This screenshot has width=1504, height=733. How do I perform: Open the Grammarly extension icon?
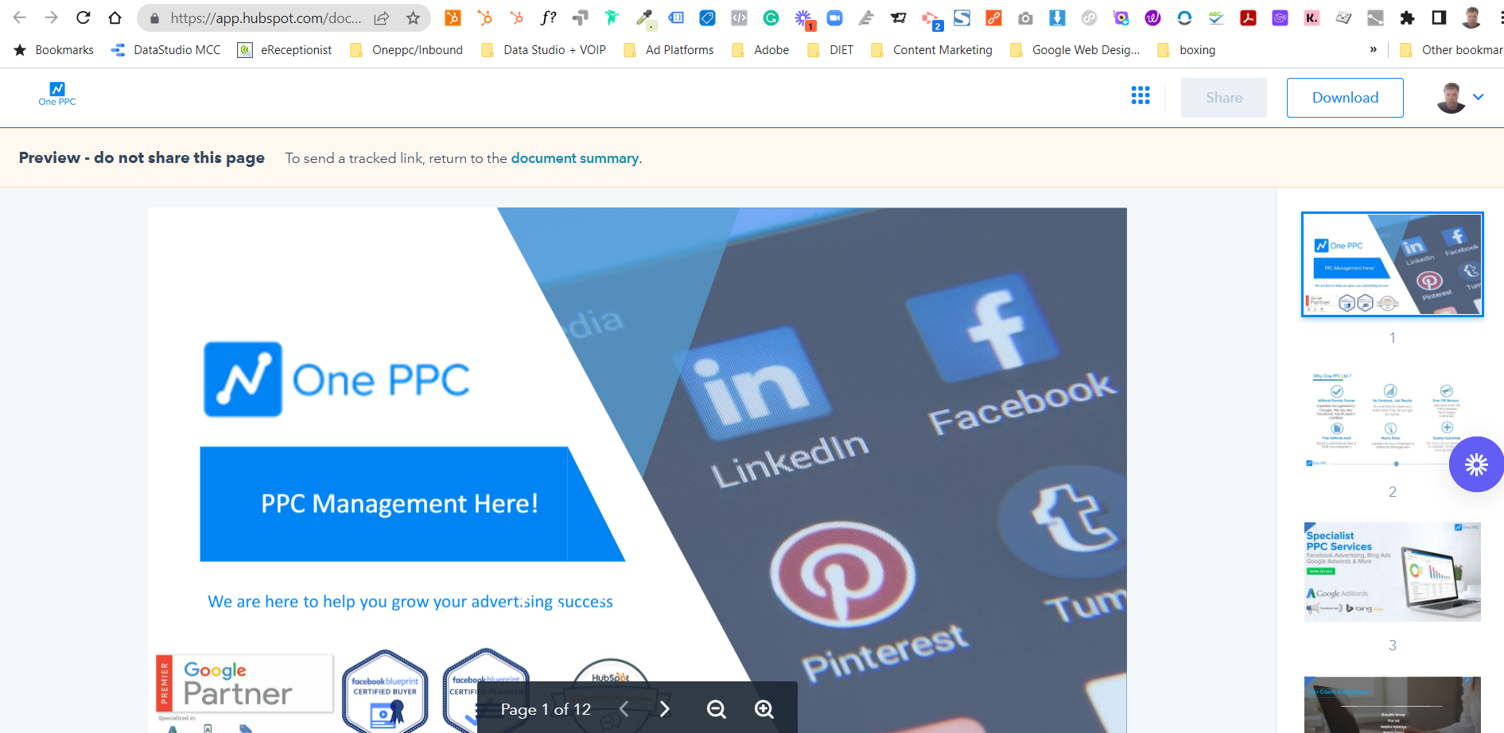[x=772, y=17]
